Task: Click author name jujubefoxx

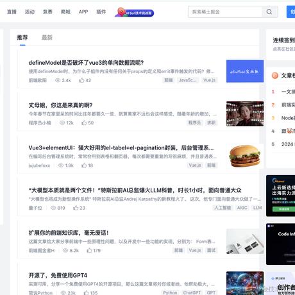Action: (x=39, y=165)
